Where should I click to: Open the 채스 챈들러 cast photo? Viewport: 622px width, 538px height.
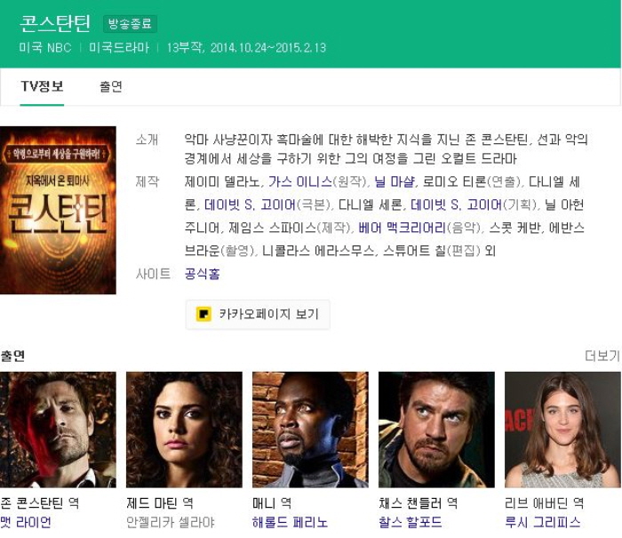(436, 430)
